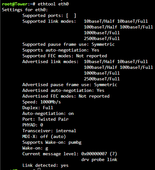This screenshot has height=170, width=155.
Task: Click the 'PHYAD: 0' line
Action: pyautogui.click(x=33, y=125)
